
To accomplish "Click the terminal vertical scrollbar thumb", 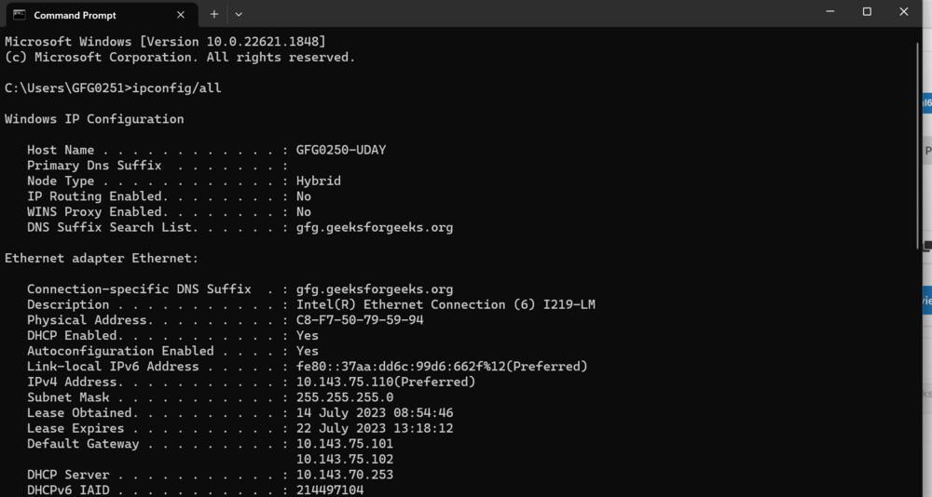I will click(917, 140).
